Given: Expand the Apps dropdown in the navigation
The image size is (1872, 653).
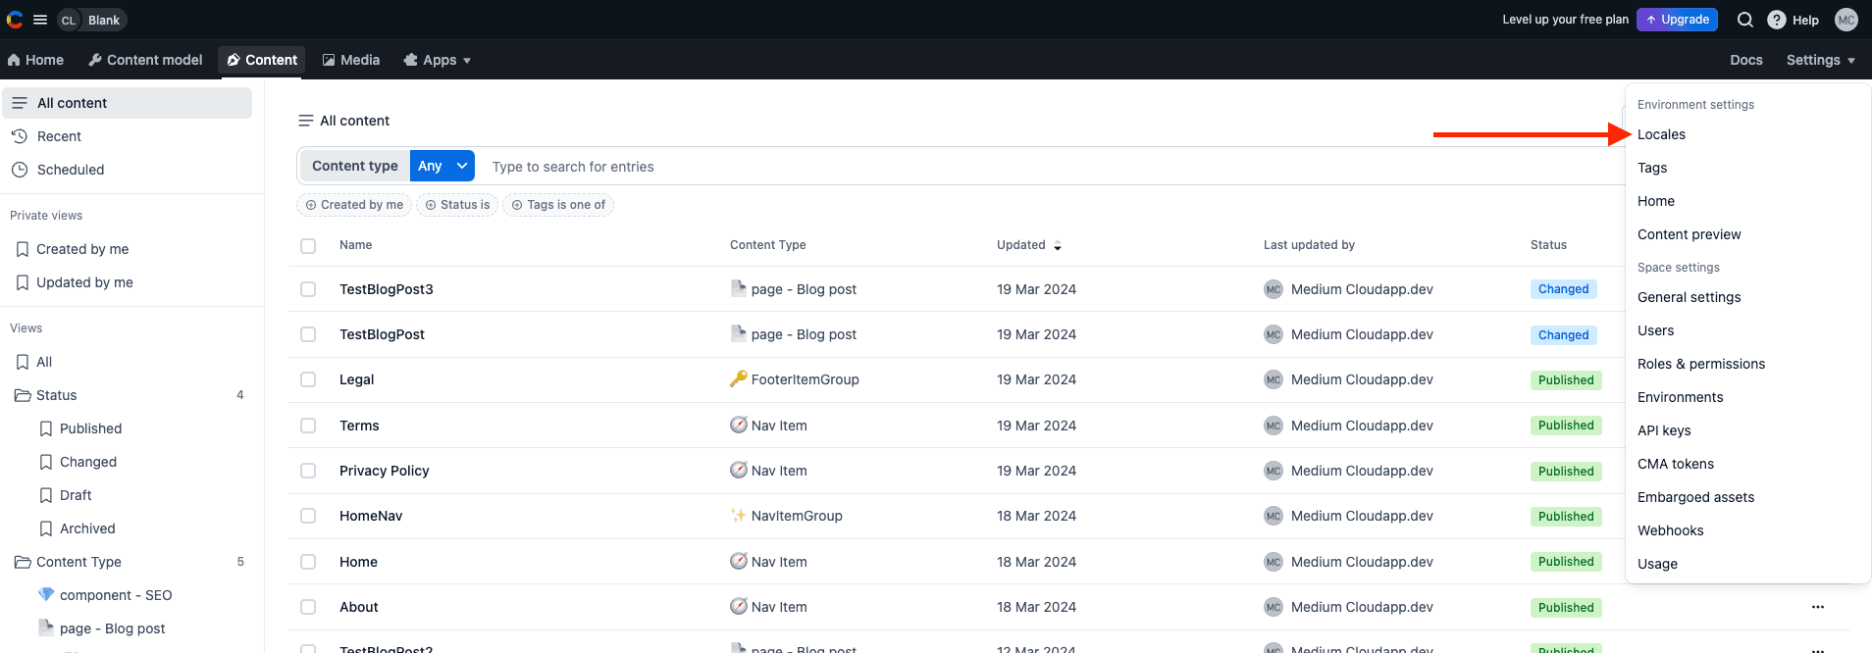Looking at the screenshot, I should (438, 60).
